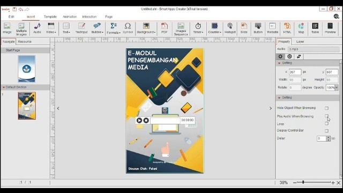Click the X position input field
The image size is (343, 193).
(x=295, y=72)
